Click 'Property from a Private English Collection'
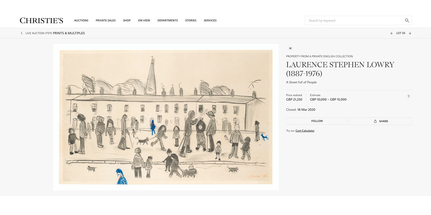Viewport: 431px width, 215px height. (319, 56)
